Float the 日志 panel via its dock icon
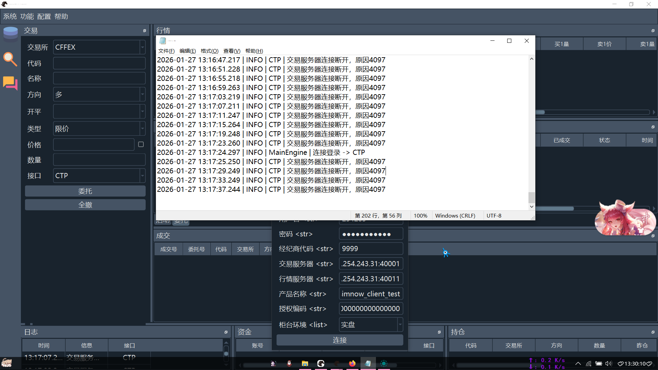 [226, 332]
